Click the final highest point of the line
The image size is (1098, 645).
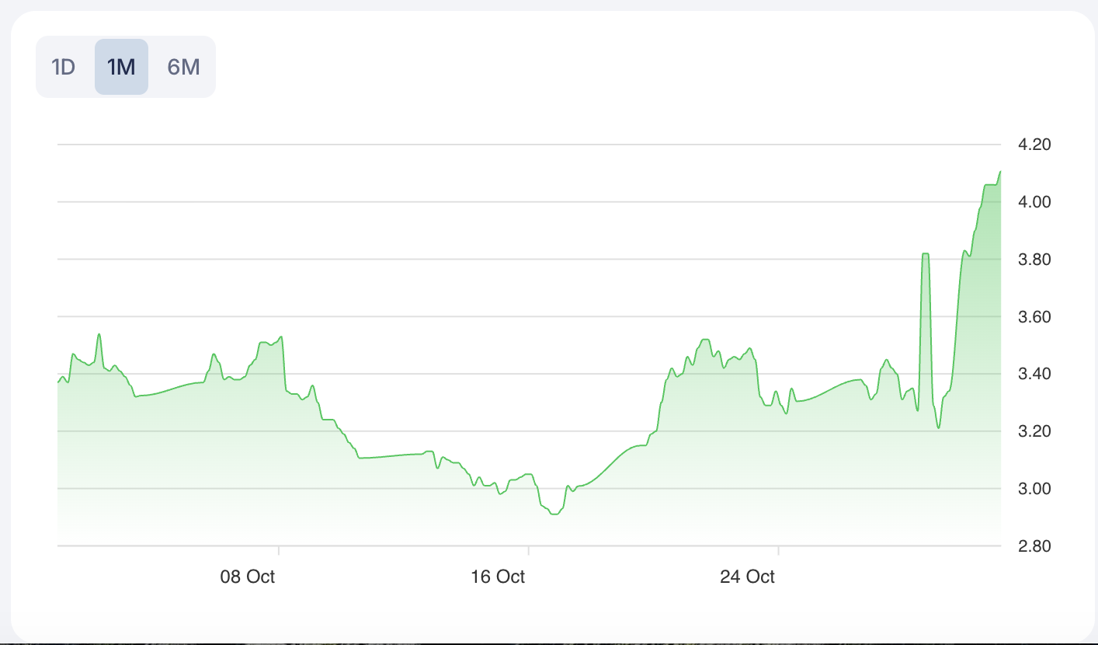coord(1000,171)
